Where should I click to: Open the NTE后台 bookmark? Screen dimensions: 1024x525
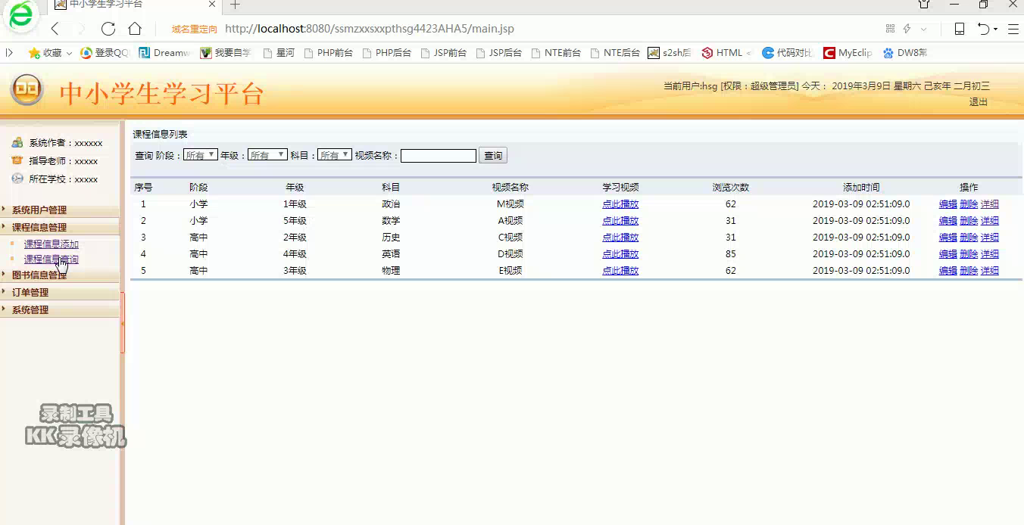tap(615, 53)
